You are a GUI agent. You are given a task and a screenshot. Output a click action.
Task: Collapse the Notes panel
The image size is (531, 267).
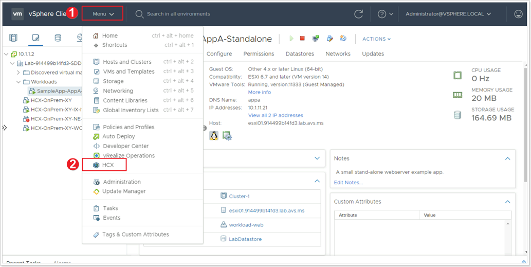click(507, 158)
